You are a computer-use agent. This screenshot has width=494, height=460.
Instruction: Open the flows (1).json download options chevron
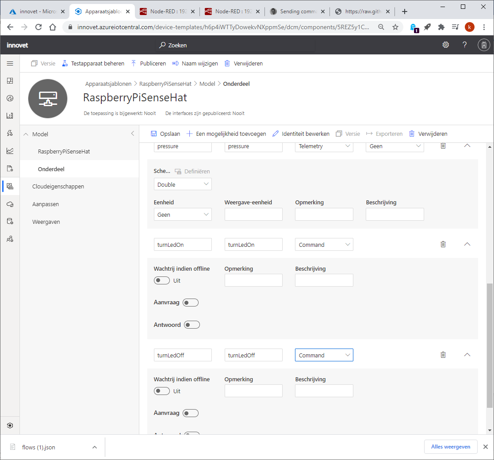tap(95, 447)
